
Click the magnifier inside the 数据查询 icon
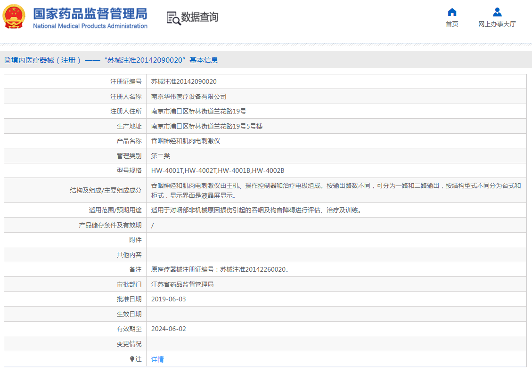coord(175,21)
